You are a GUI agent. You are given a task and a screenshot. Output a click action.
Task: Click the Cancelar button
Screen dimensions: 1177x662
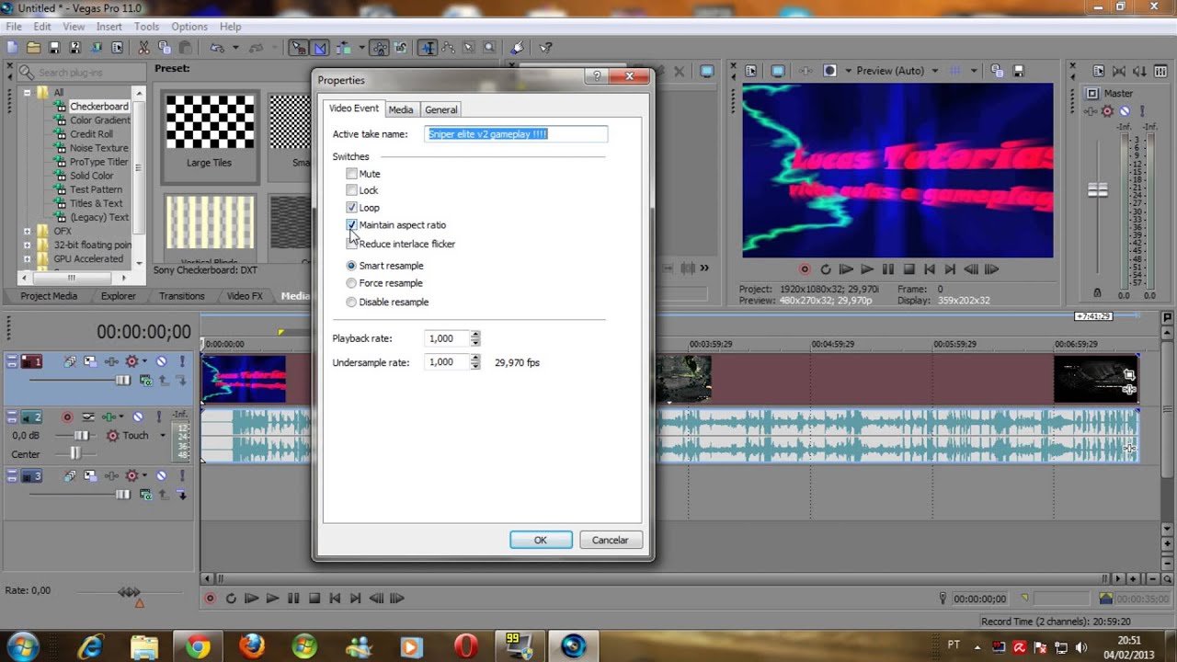click(610, 540)
